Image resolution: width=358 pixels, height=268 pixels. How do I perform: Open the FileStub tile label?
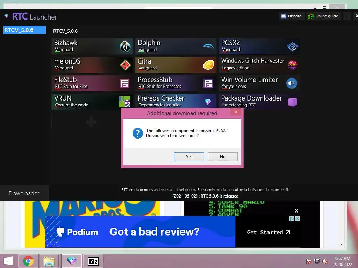65,80
